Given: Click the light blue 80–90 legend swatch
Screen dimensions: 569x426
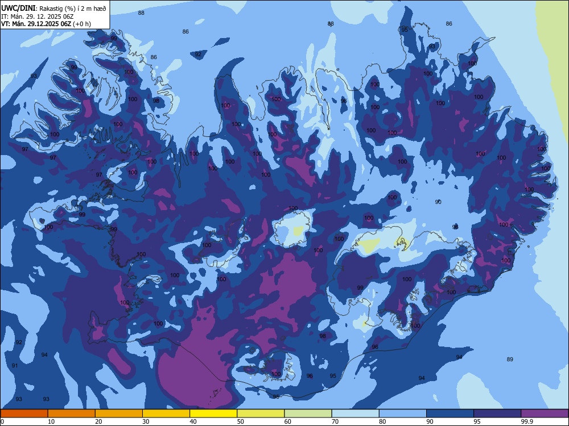Looking at the screenshot, I should click(x=403, y=414).
